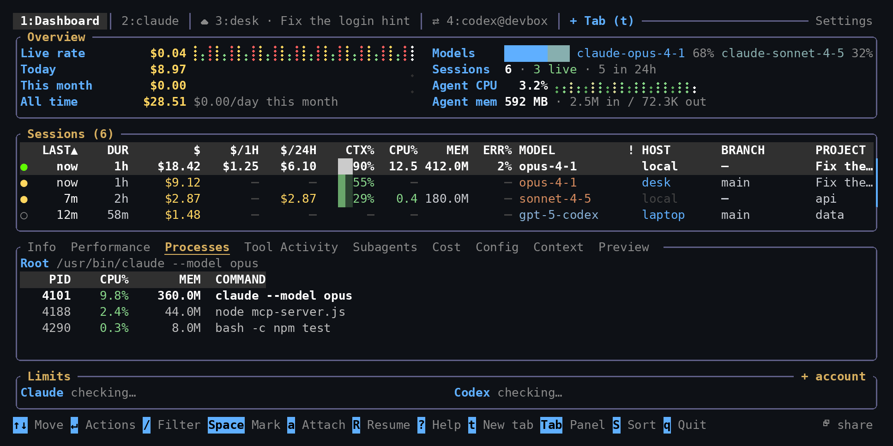Image resolution: width=893 pixels, height=446 pixels.
Task: Click the cloud icon on the 3:desk tab
Action: tap(205, 21)
